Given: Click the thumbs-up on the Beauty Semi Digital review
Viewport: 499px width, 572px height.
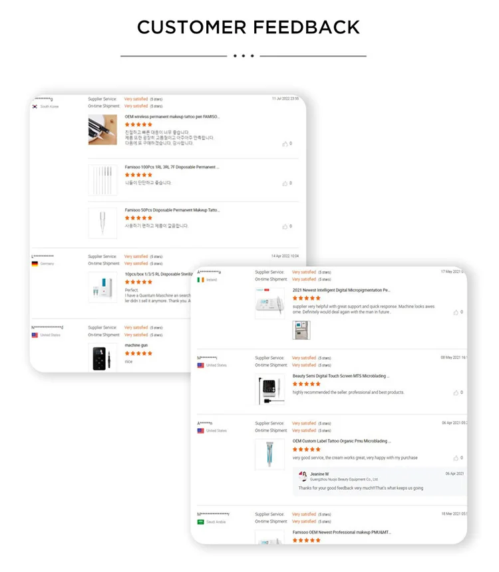Looking at the screenshot, I should (456, 392).
